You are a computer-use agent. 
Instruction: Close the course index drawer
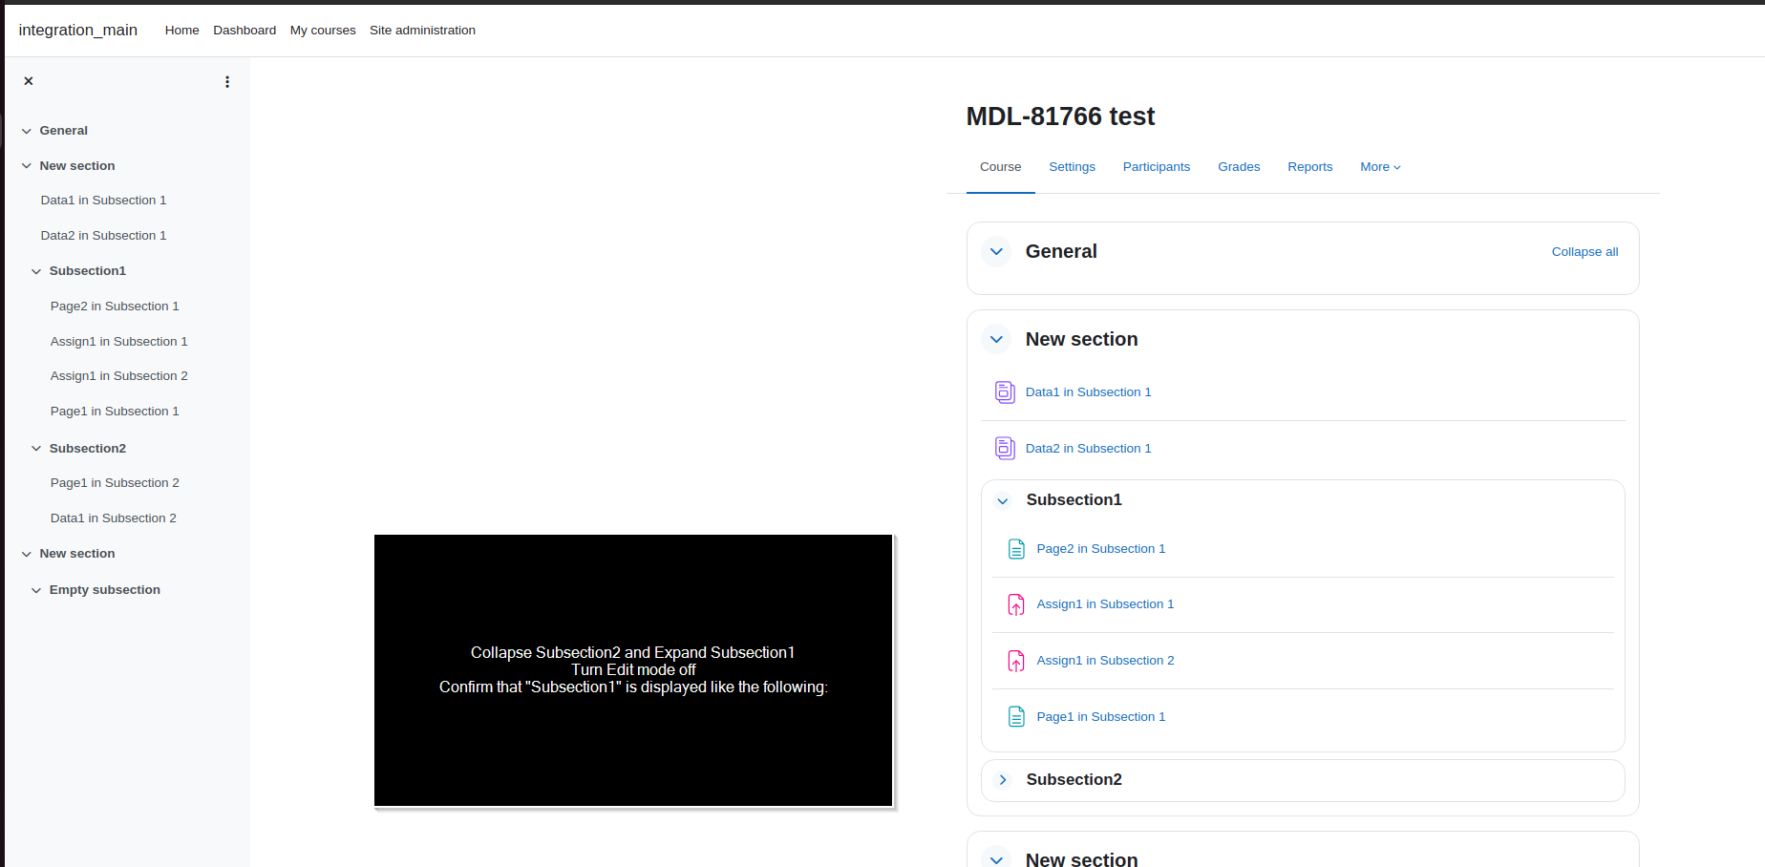click(x=29, y=81)
